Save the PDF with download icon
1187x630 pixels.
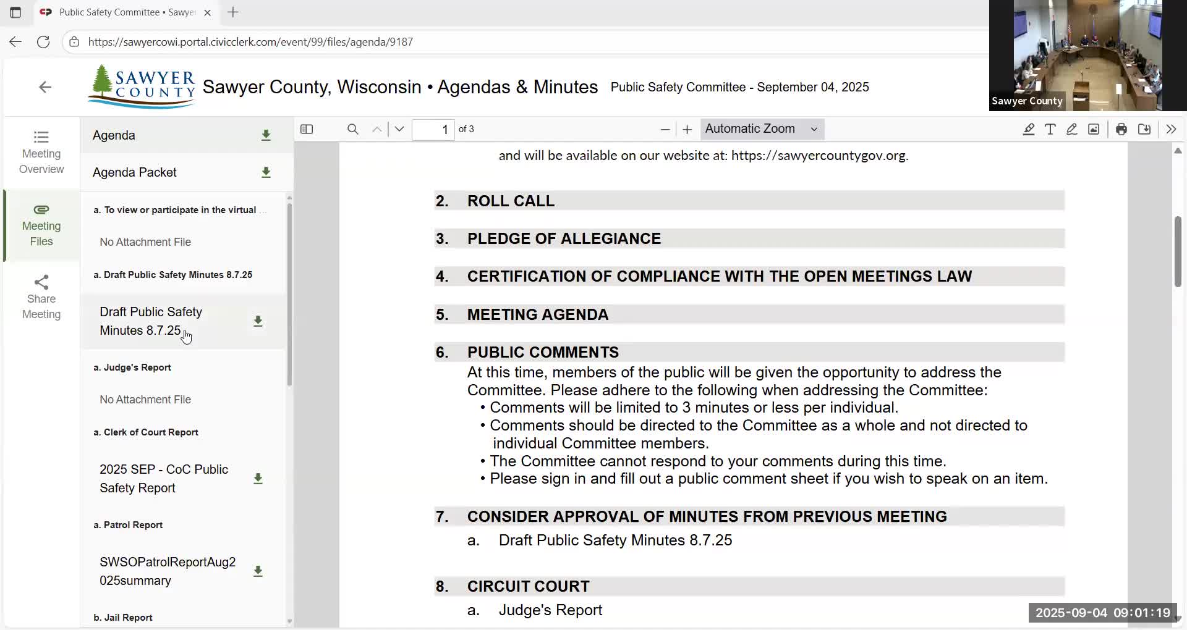click(1144, 129)
